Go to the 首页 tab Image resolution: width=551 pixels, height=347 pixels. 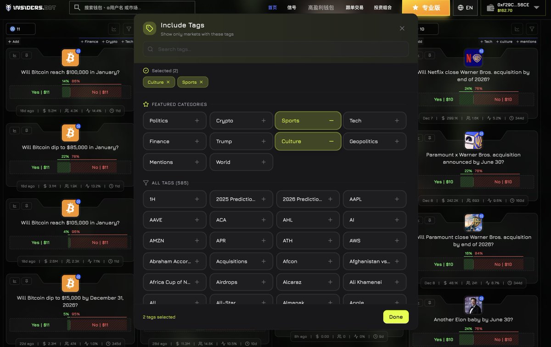click(x=273, y=8)
